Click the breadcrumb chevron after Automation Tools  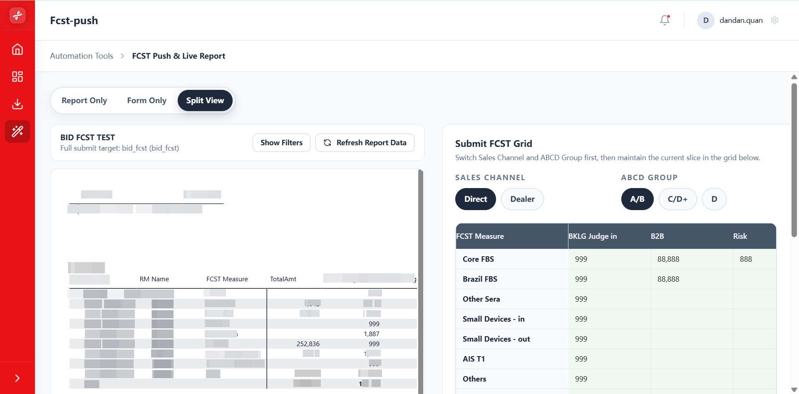pyautogui.click(x=122, y=56)
